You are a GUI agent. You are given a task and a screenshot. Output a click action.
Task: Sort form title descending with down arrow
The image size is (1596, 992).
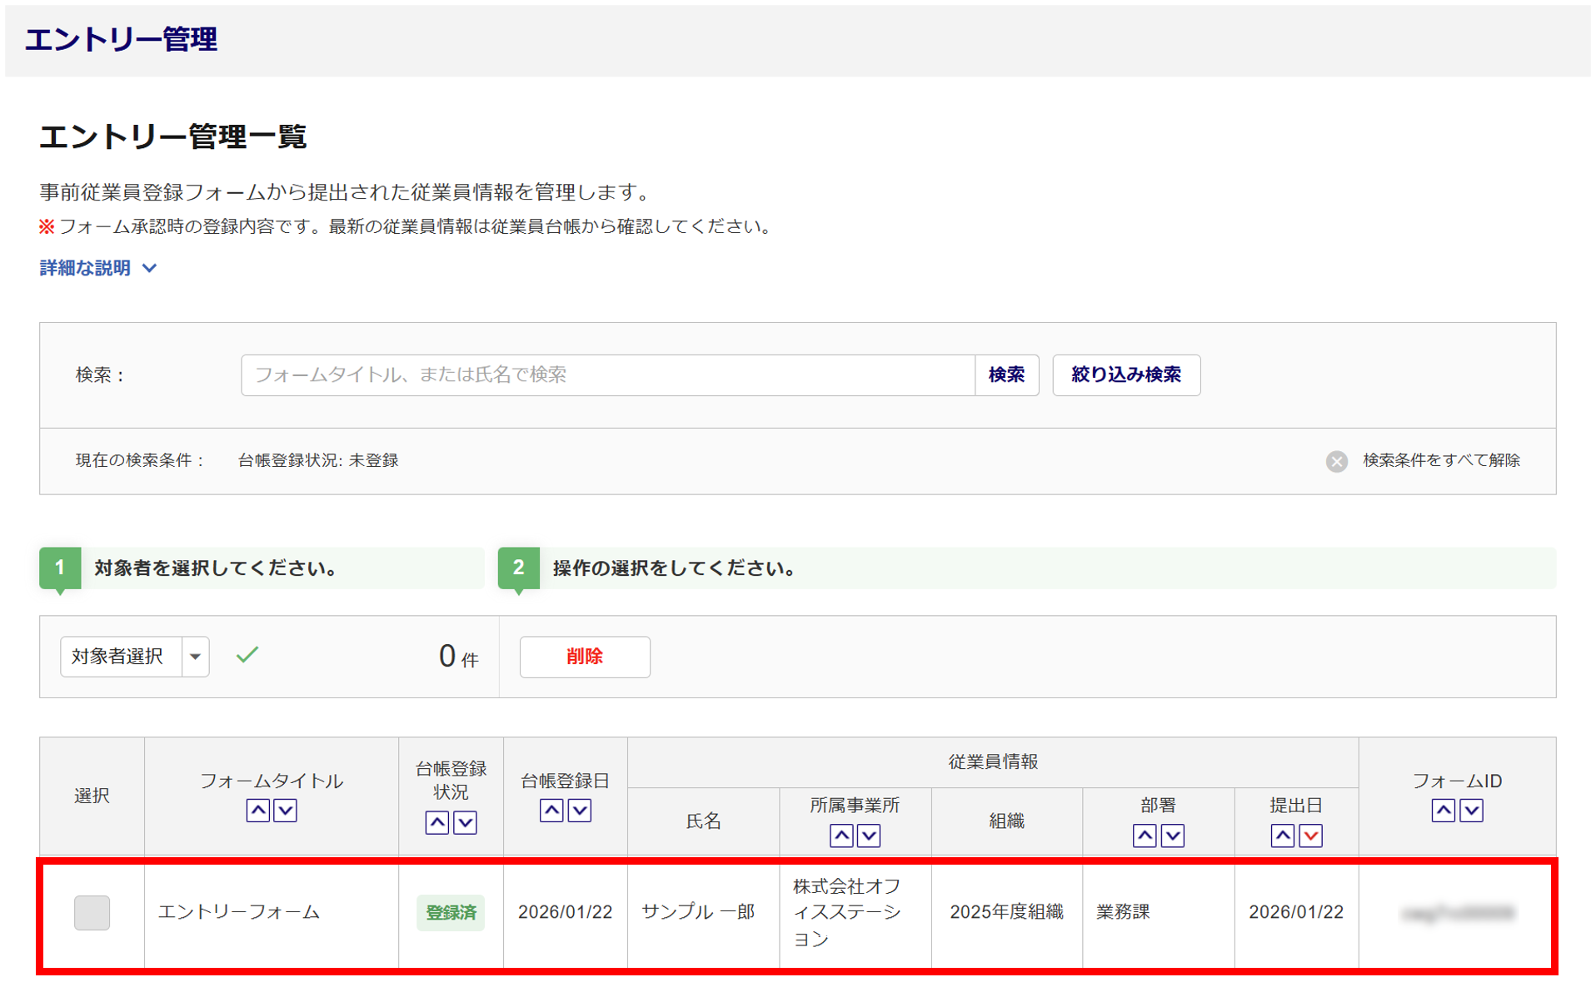pos(286,810)
